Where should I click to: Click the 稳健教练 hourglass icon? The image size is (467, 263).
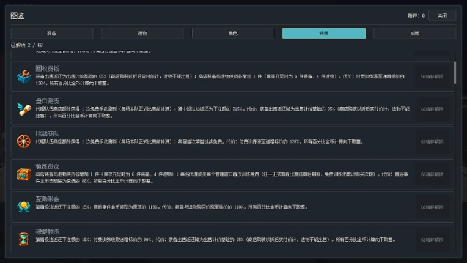click(x=24, y=239)
